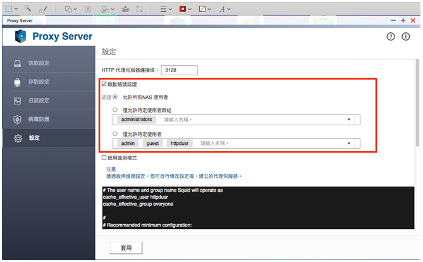Click the HTTP proxy port field
The image size is (423, 262).
180,70
